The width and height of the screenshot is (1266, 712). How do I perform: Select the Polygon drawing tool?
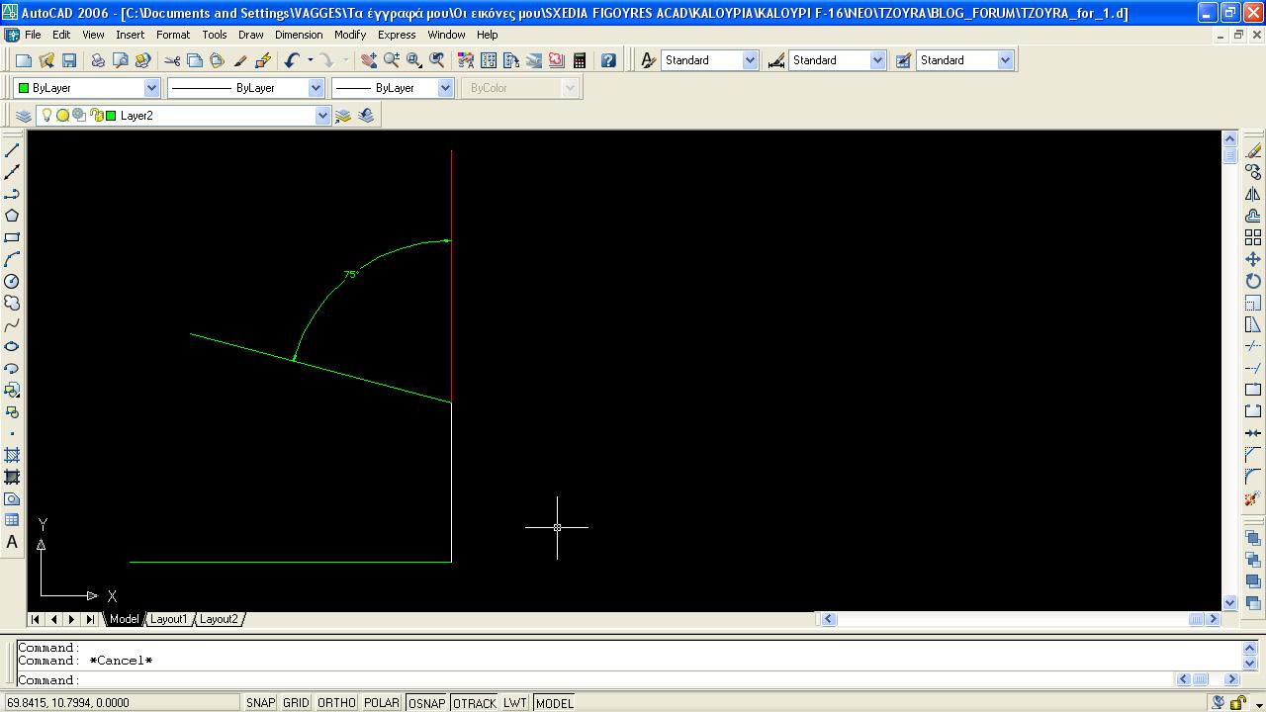pyautogui.click(x=12, y=216)
